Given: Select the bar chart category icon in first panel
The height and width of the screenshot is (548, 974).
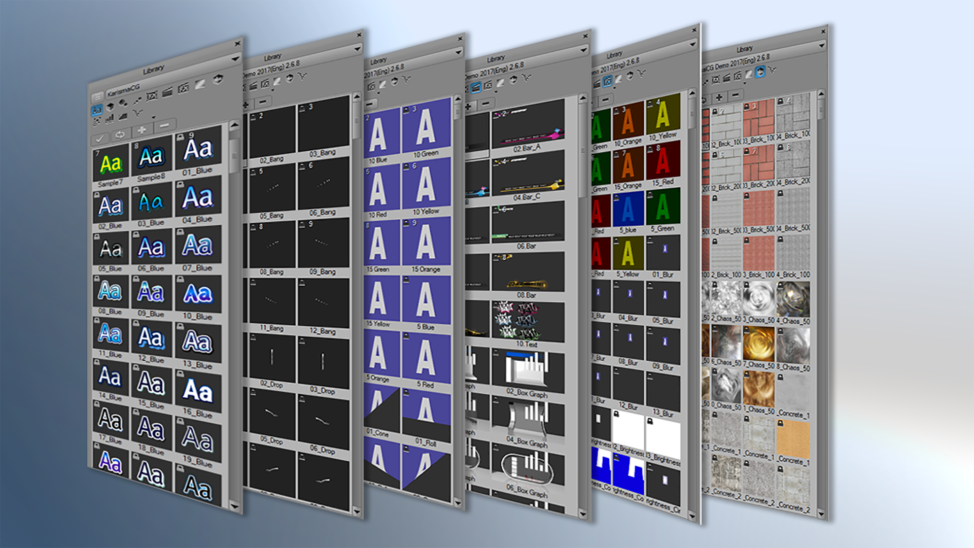Looking at the screenshot, I should pos(110,118).
